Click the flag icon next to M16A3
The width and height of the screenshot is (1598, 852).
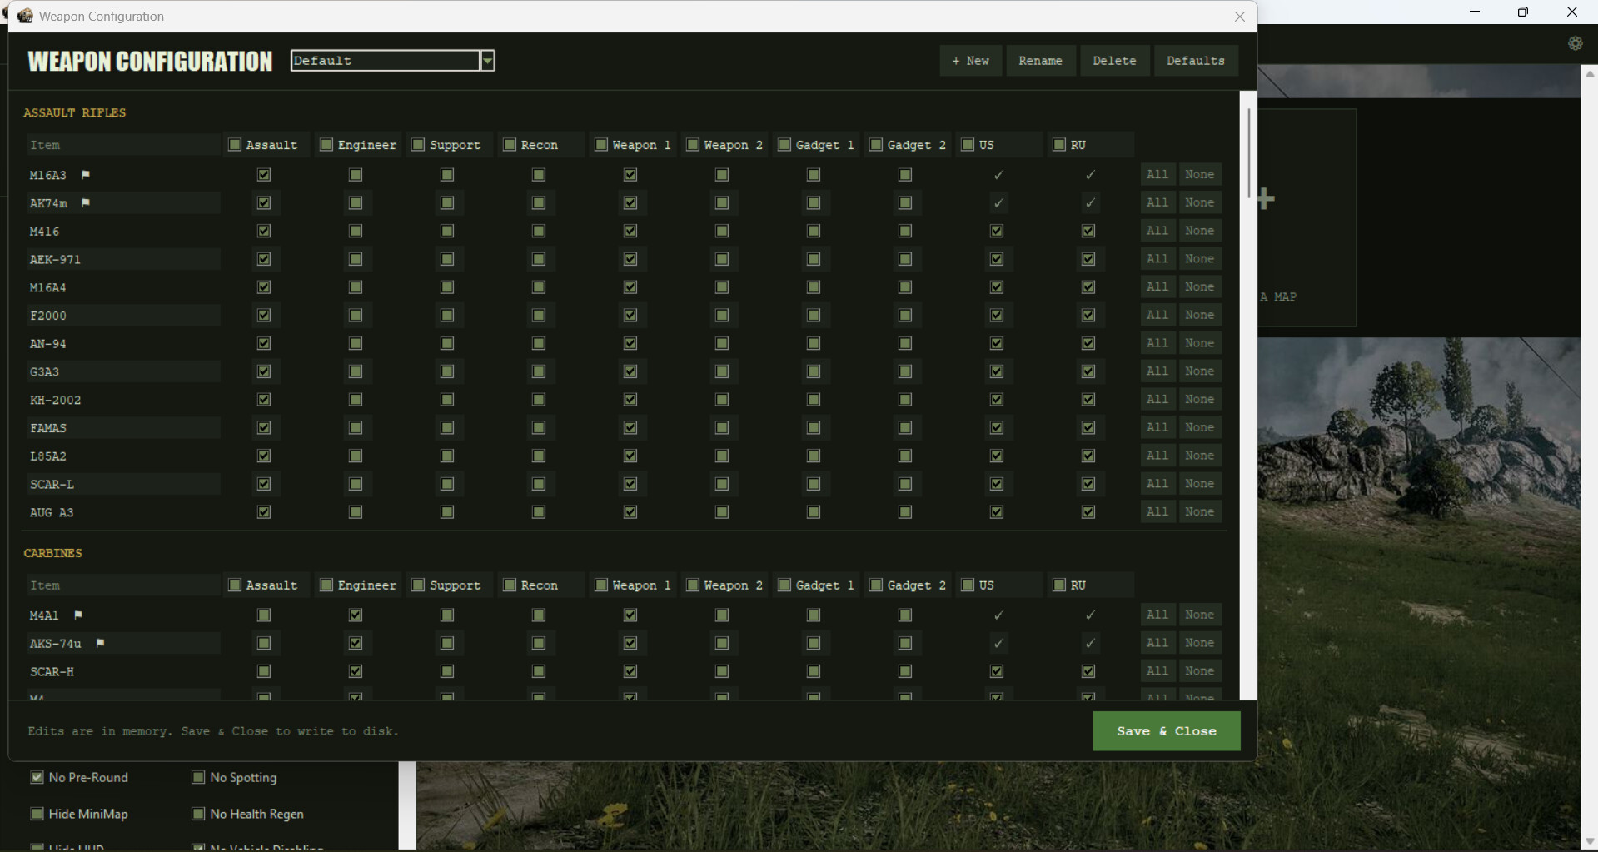point(85,175)
